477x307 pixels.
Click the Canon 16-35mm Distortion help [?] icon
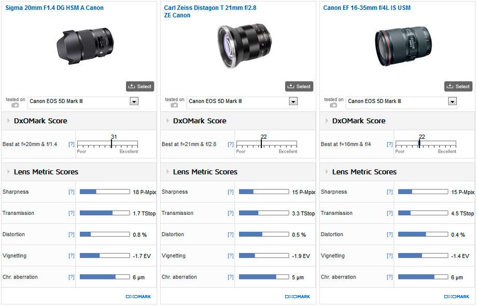[390, 235]
